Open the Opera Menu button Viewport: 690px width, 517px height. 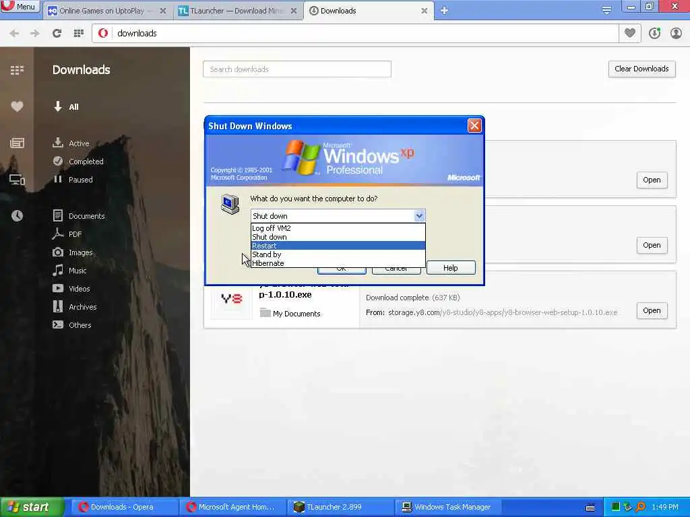pyautogui.click(x=20, y=7)
